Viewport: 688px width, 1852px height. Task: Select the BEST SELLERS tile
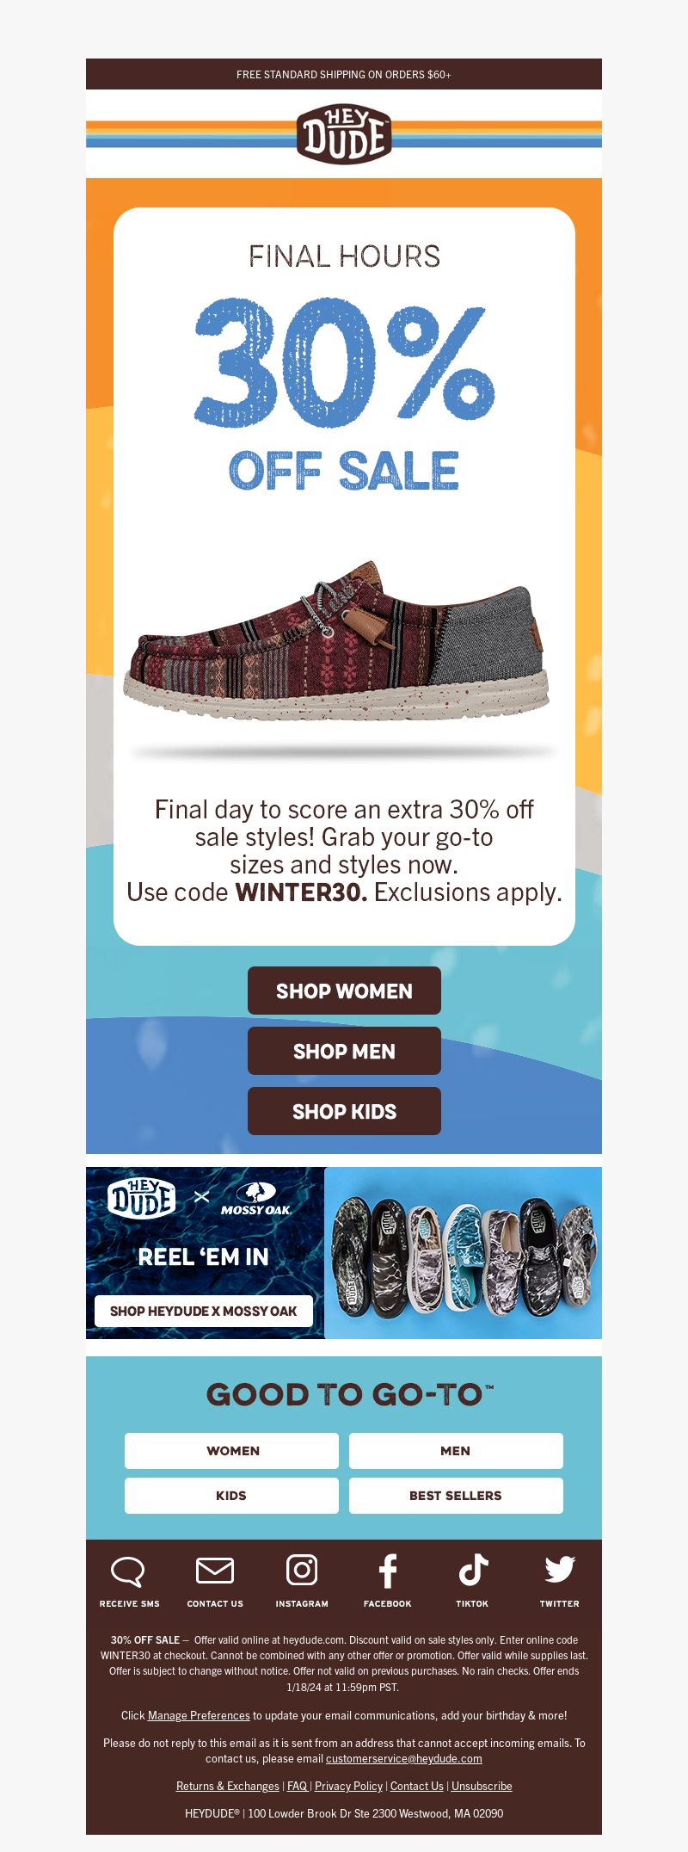tap(456, 1496)
